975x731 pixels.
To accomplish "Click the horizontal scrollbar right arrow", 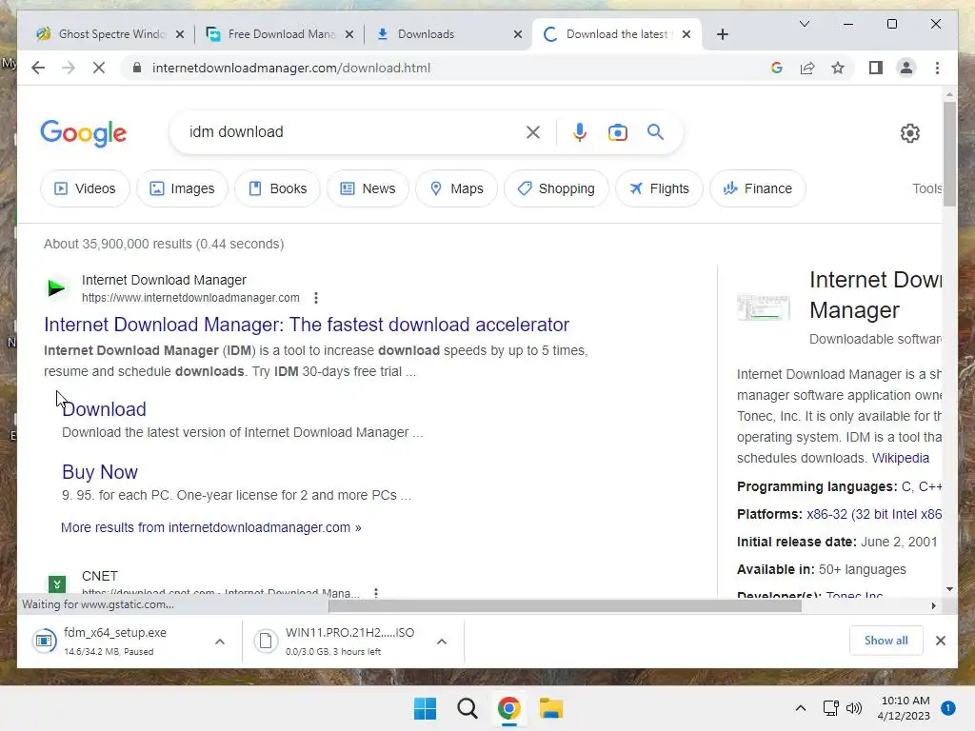I will pos(933,605).
